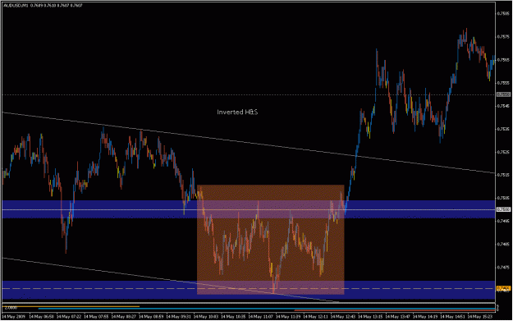Click the indicator value label in the bottom sub-window
The width and height of the screenshot is (513, 321).
11,308
